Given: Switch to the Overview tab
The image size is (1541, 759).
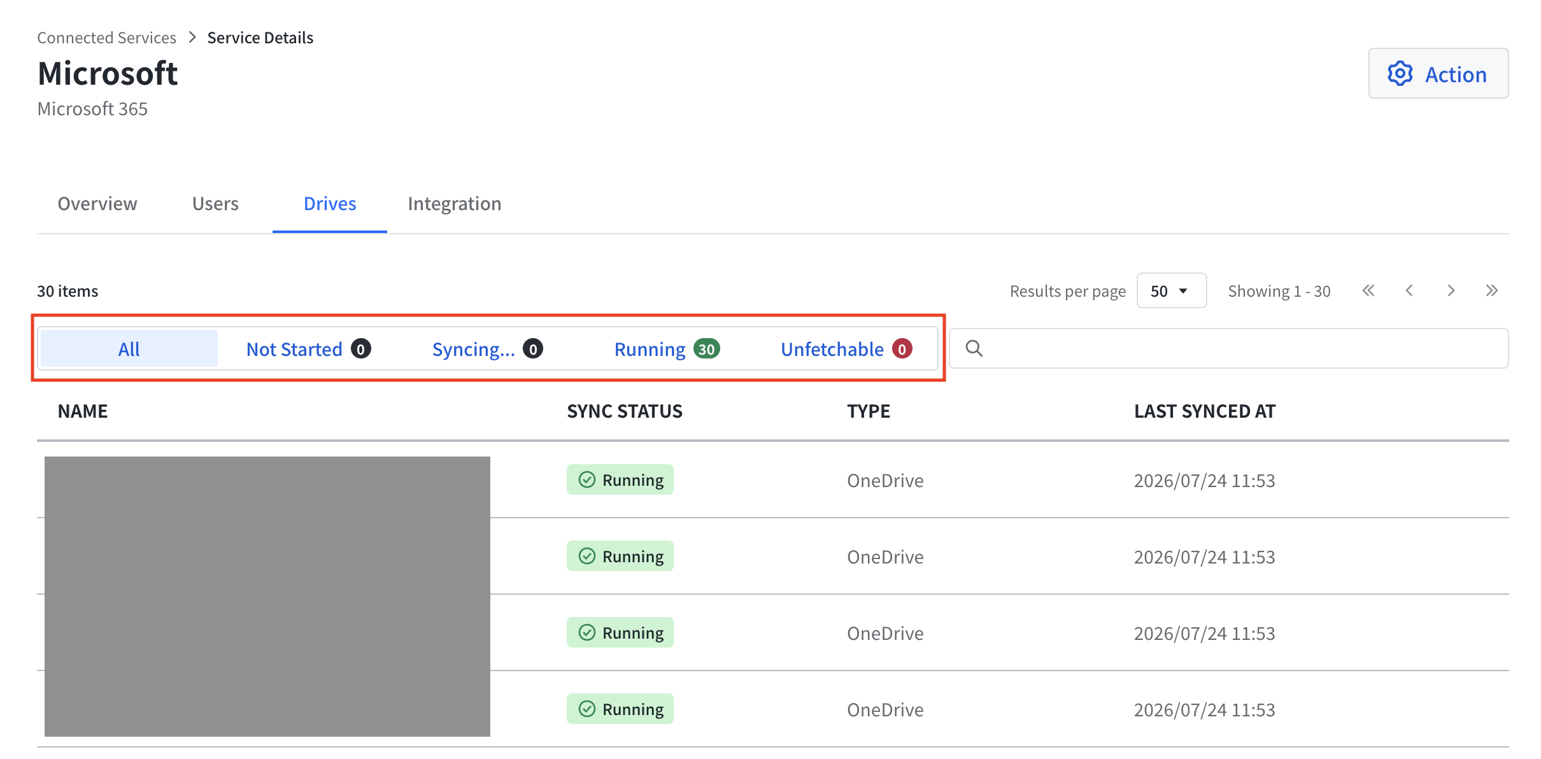Looking at the screenshot, I should click(97, 204).
